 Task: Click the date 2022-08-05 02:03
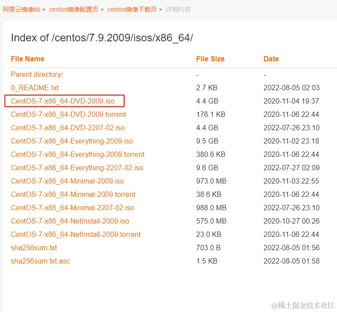click(x=291, y=88)
